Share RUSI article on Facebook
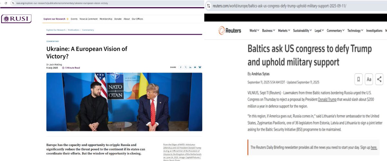 (x=181, y=67)
